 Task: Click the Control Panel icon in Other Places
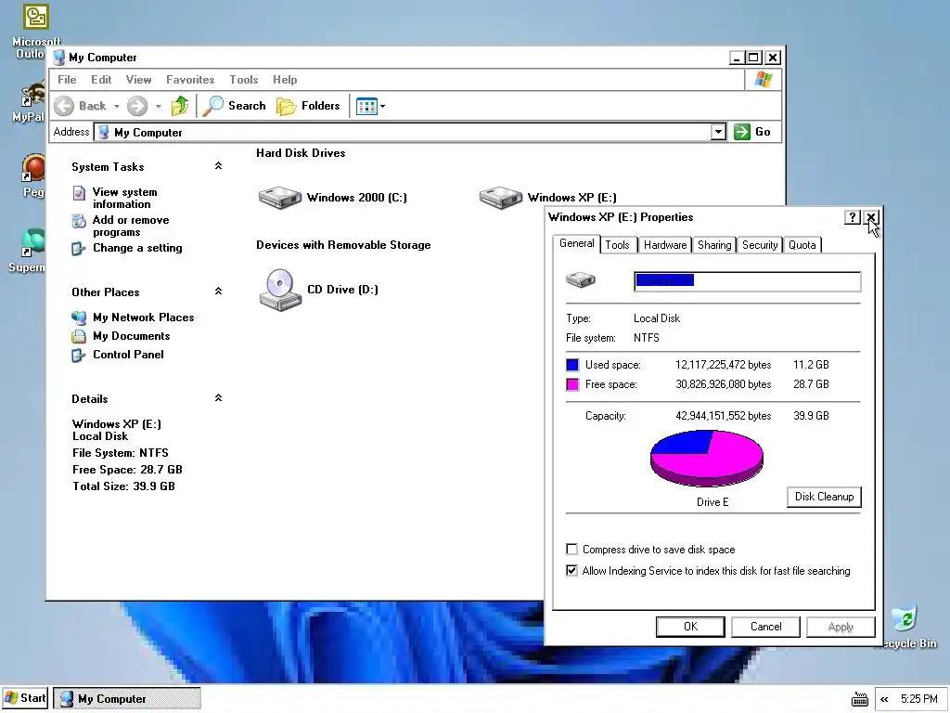pyautogui.click(x=78, y=356)
